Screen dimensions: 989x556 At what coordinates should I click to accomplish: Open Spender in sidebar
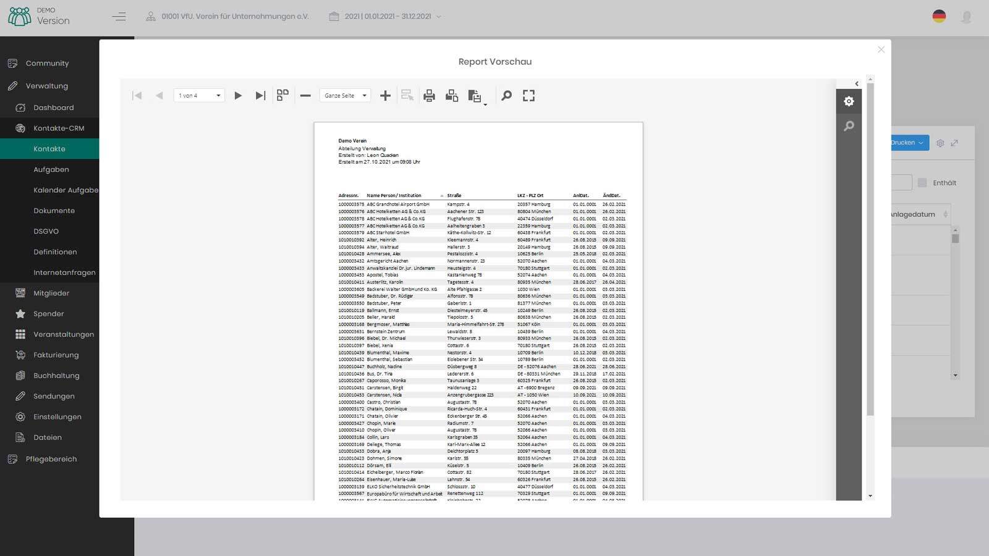[49, 314]
